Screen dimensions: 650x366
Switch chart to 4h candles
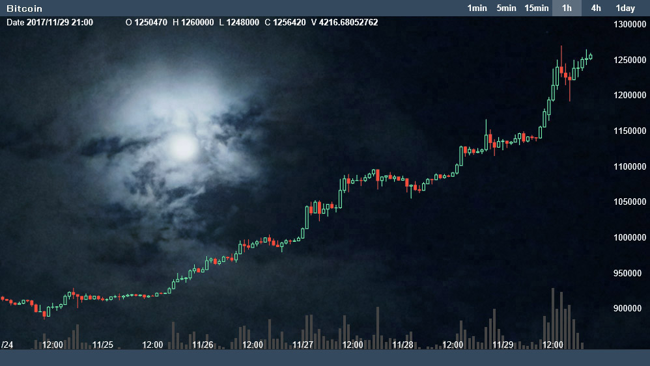point(595,8)
